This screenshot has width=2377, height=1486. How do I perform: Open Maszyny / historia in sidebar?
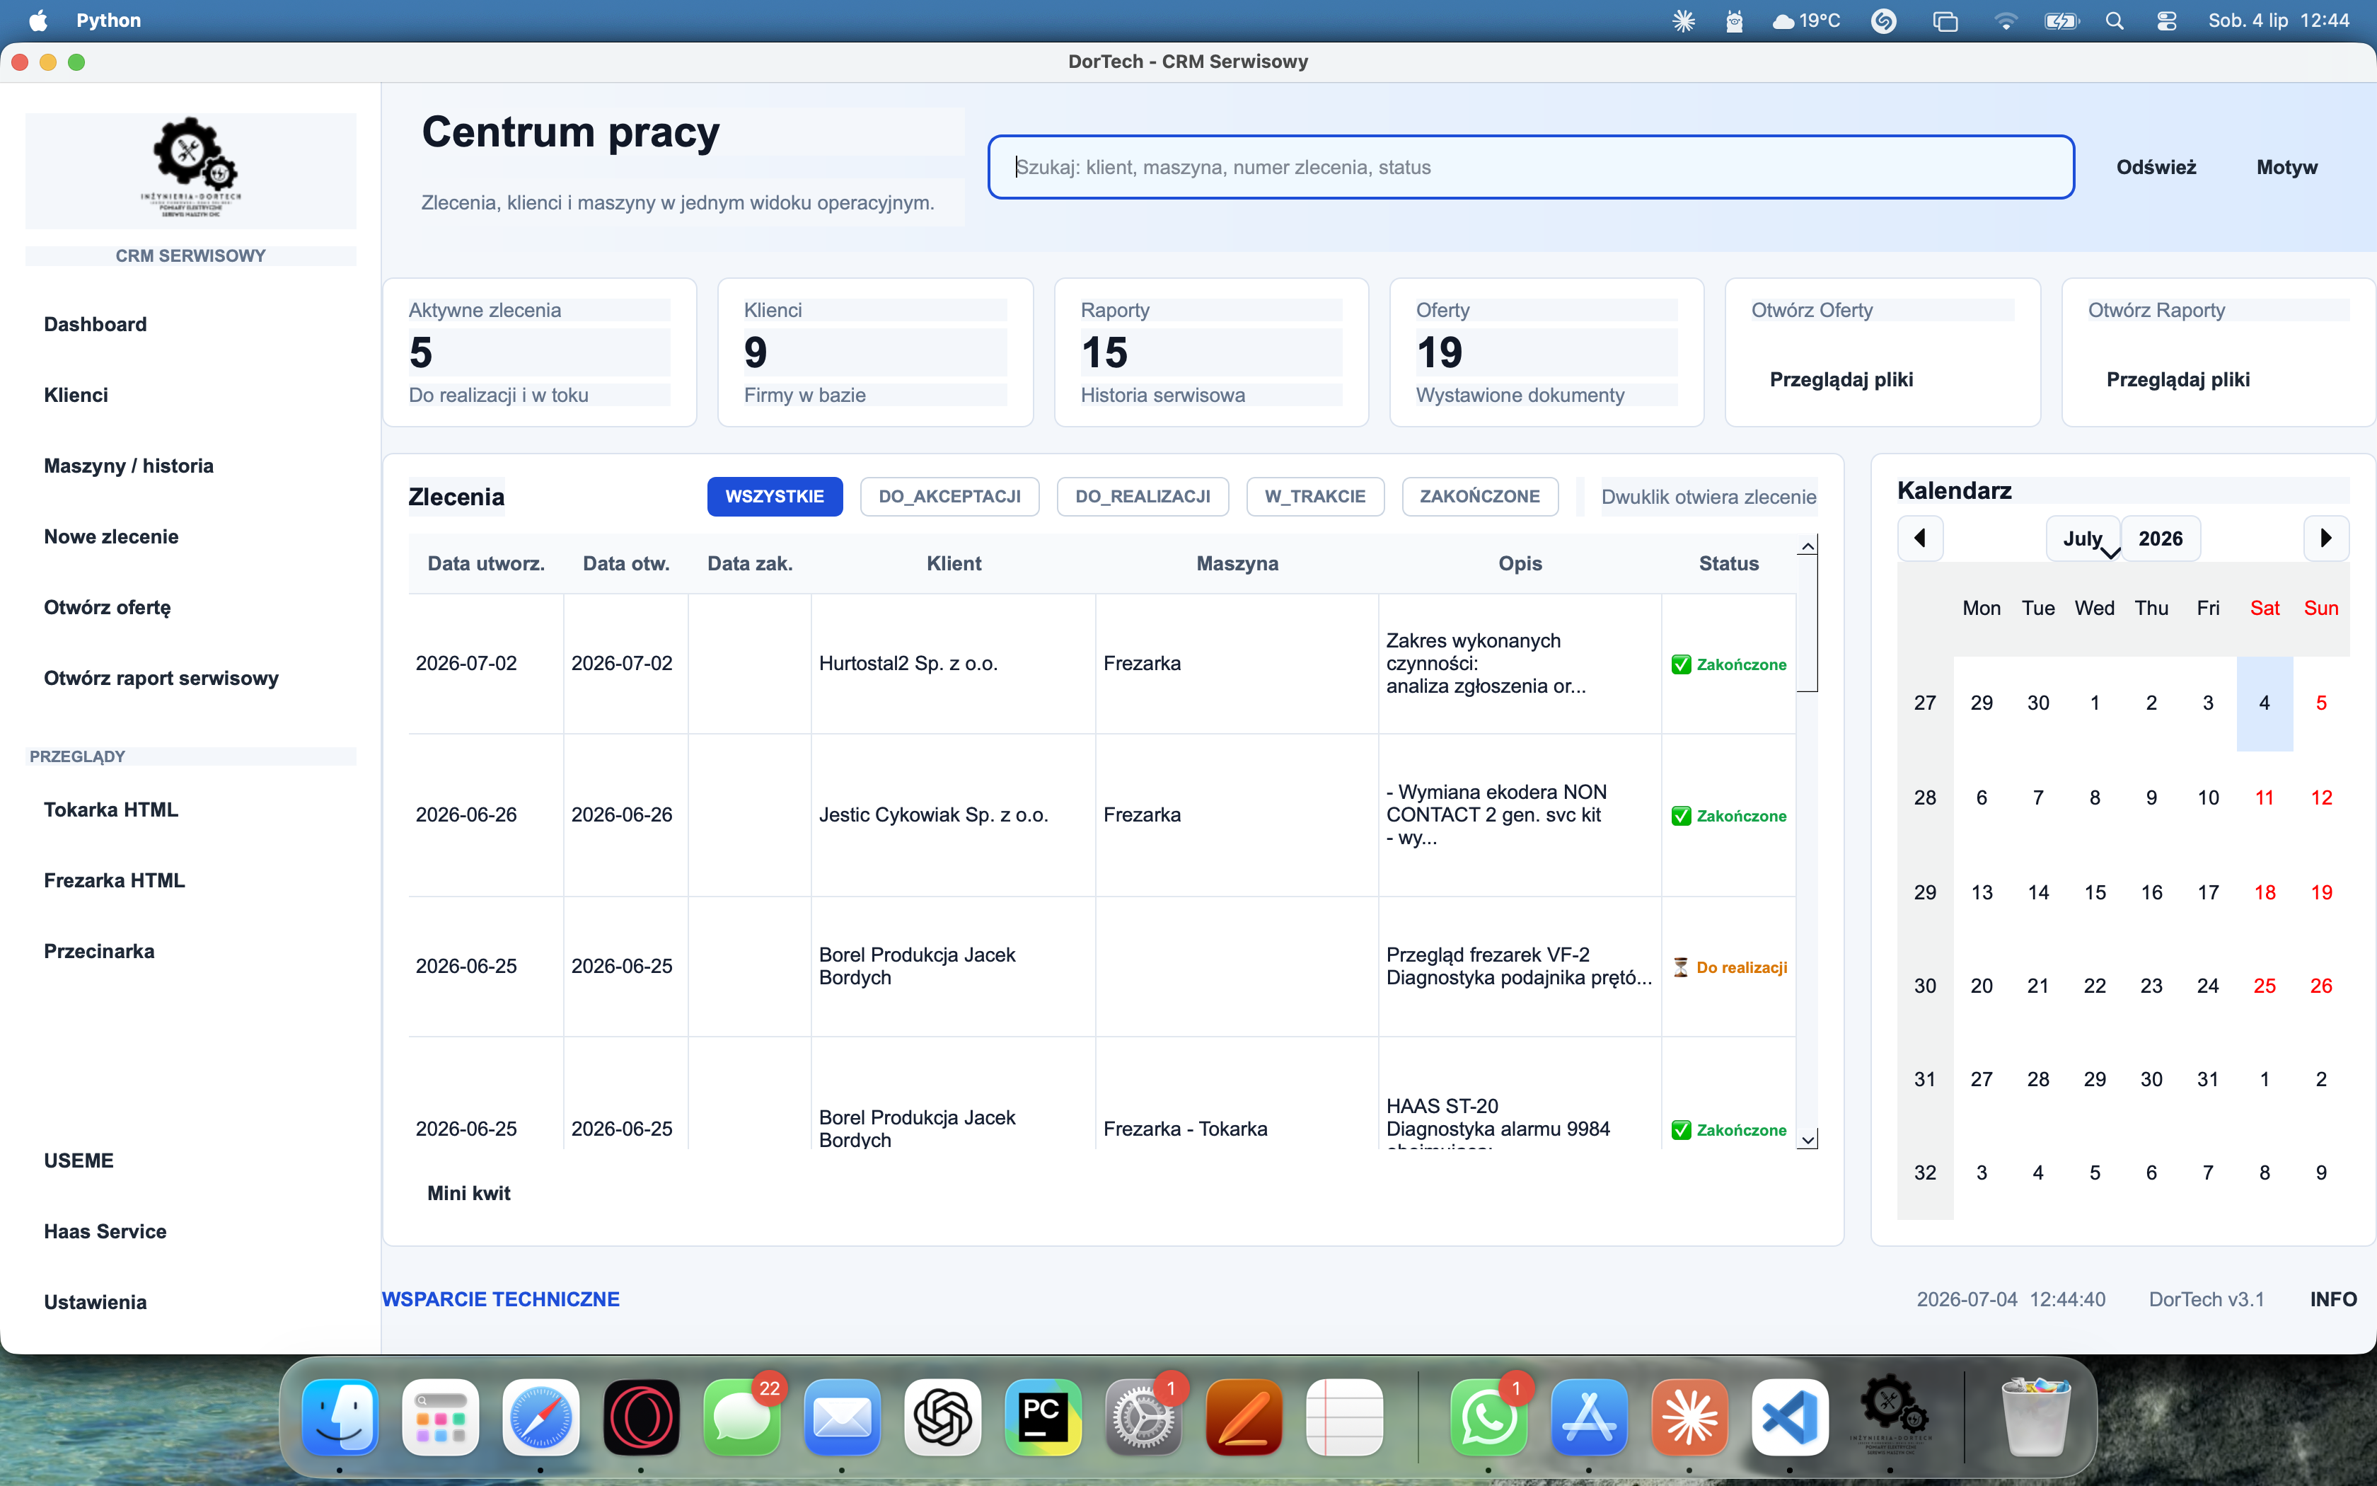pyautogui.click(x=129, y=466)
